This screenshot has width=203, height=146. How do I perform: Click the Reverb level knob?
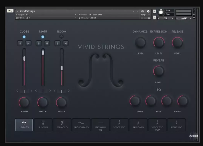(159, 71)
